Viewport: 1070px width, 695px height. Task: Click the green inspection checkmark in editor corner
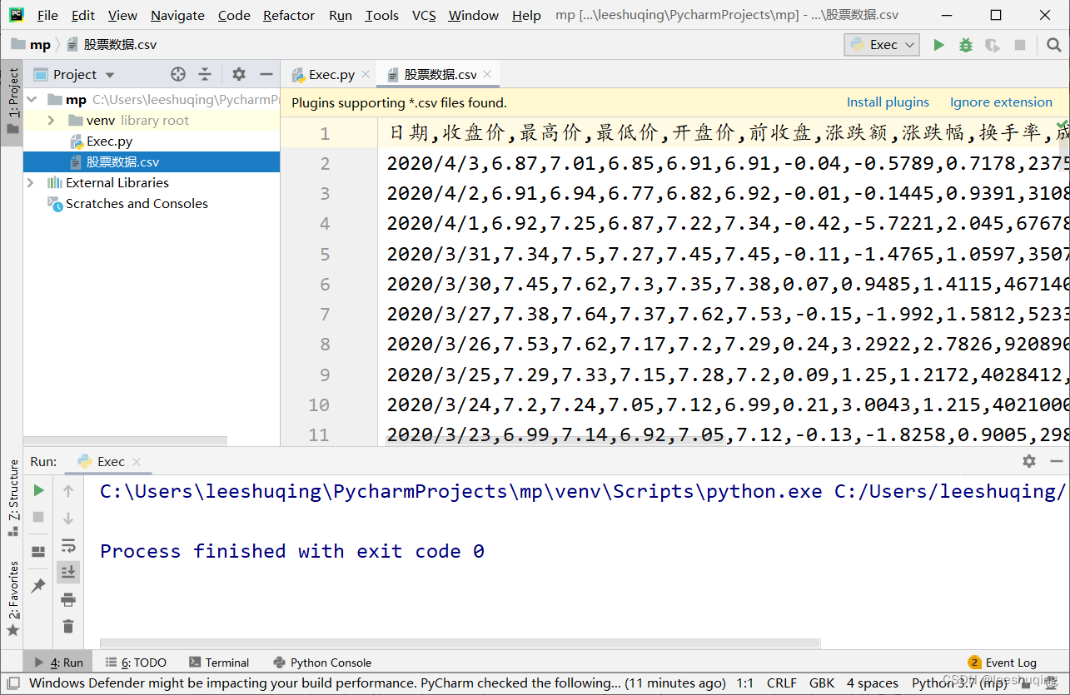click(x=1061, y=123)
